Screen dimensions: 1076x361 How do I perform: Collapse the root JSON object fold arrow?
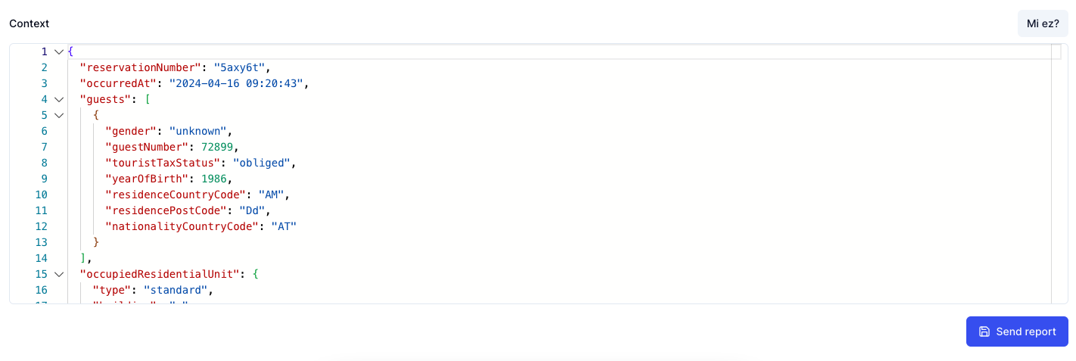tap(58, 51)
